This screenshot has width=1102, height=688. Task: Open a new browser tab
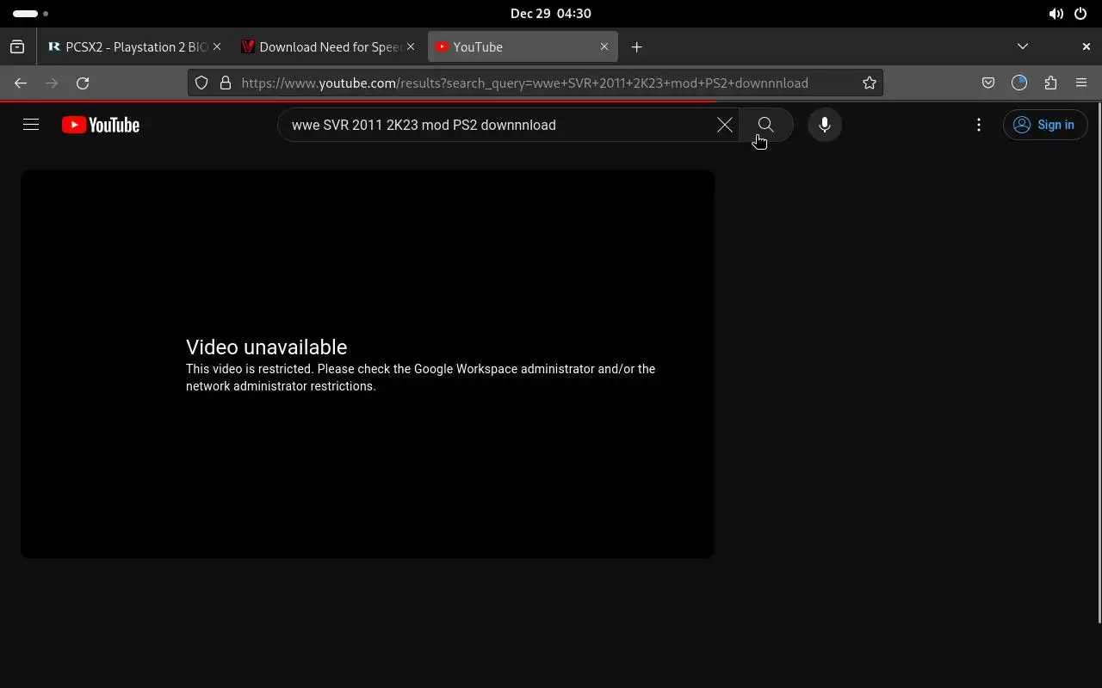click(636, 46)
